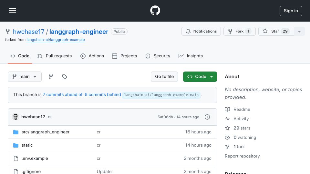This screenshot has width=310, height=174.
Task: Open the hamburger navigation menu
Action: click(x=13, y=10)
